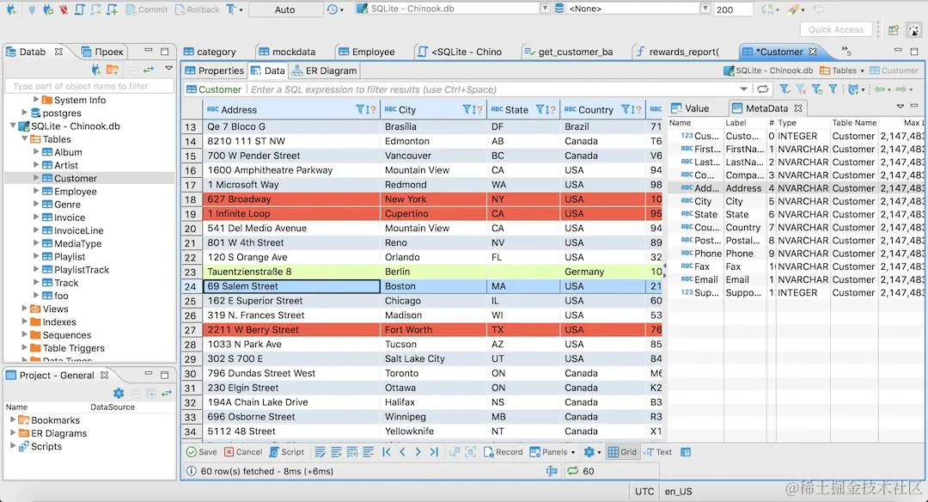
Task: Open custom filters plain funnel icon
Action: 833,89
